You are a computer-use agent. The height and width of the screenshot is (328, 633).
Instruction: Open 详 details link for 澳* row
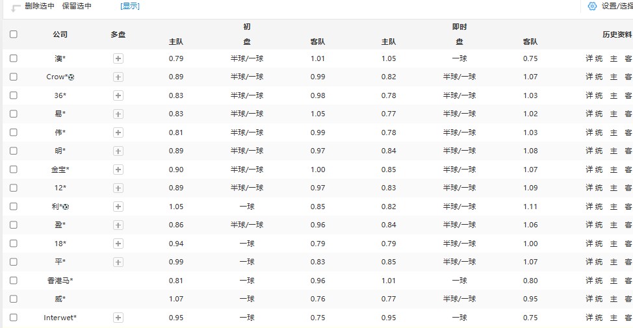point(589,58)
